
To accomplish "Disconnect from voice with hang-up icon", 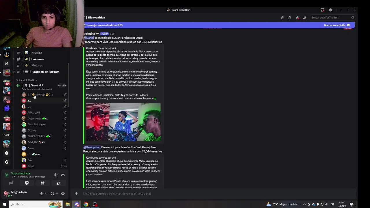I will pos(63,175).
